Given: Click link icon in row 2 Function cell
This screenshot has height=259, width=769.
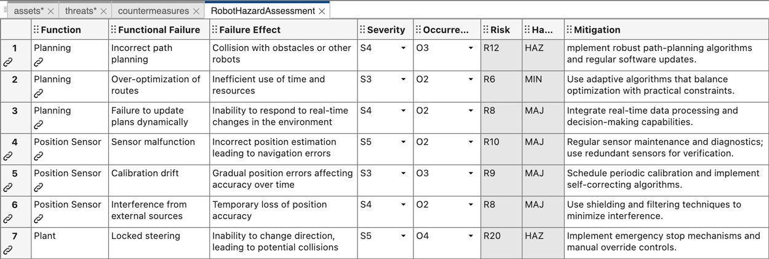Looking at the screenshot, I should (x=38, y=93).
